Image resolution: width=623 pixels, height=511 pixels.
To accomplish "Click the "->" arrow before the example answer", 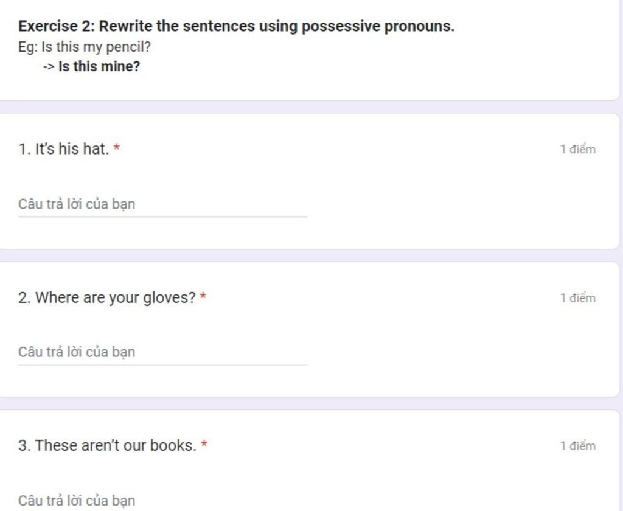I will (49, 66).
